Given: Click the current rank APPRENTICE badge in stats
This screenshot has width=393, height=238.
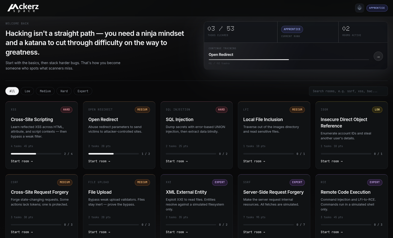Looking at the screenshot, I should [292, 29].
